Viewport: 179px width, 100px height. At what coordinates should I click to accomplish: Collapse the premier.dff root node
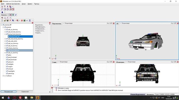[x=1, y=25]
